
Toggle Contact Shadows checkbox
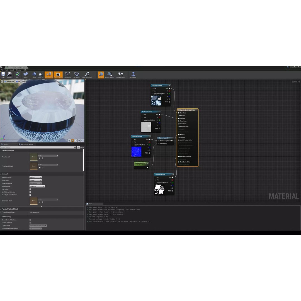click(30, 223)
